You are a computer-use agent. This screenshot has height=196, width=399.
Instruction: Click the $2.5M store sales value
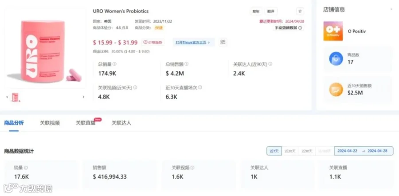(x=355, y=93)
